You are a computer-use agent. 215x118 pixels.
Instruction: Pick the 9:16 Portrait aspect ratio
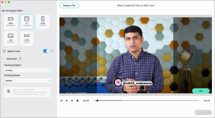(43, 22)
